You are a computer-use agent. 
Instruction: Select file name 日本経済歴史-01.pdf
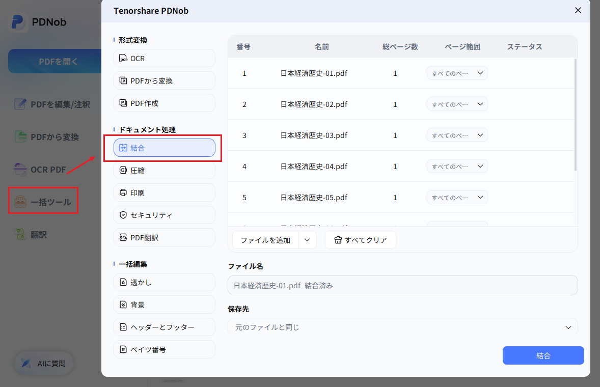(314, 73)
